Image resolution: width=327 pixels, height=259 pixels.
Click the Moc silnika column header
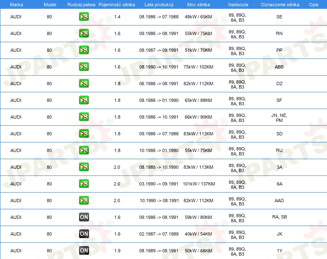click(199, 5)
